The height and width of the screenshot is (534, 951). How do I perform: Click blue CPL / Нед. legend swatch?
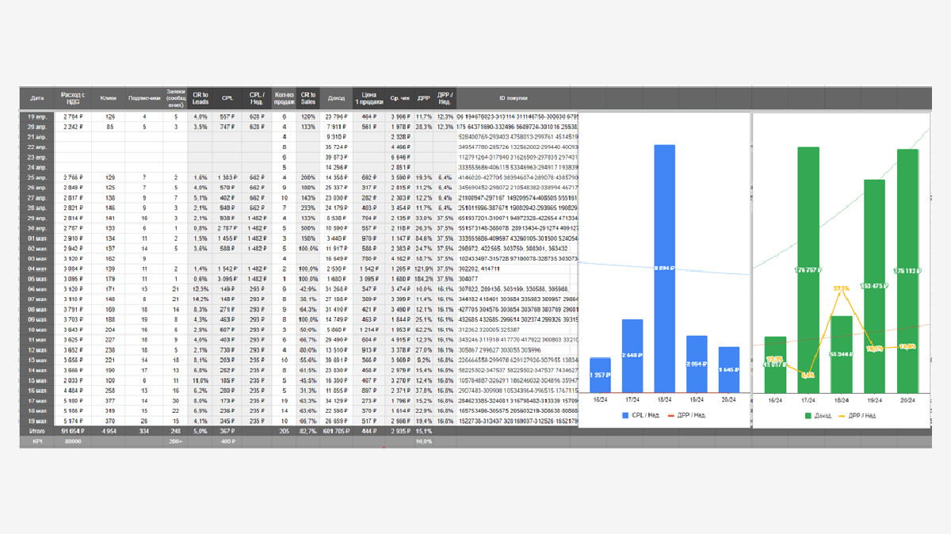(x=624, y=415)
